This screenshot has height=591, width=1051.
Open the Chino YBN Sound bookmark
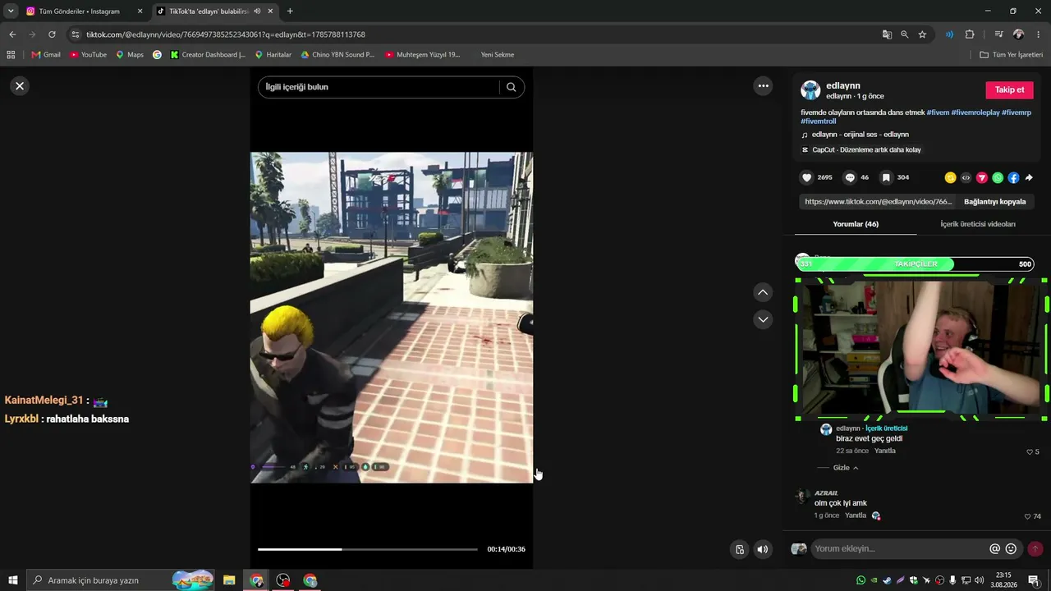tap(337, 55)
